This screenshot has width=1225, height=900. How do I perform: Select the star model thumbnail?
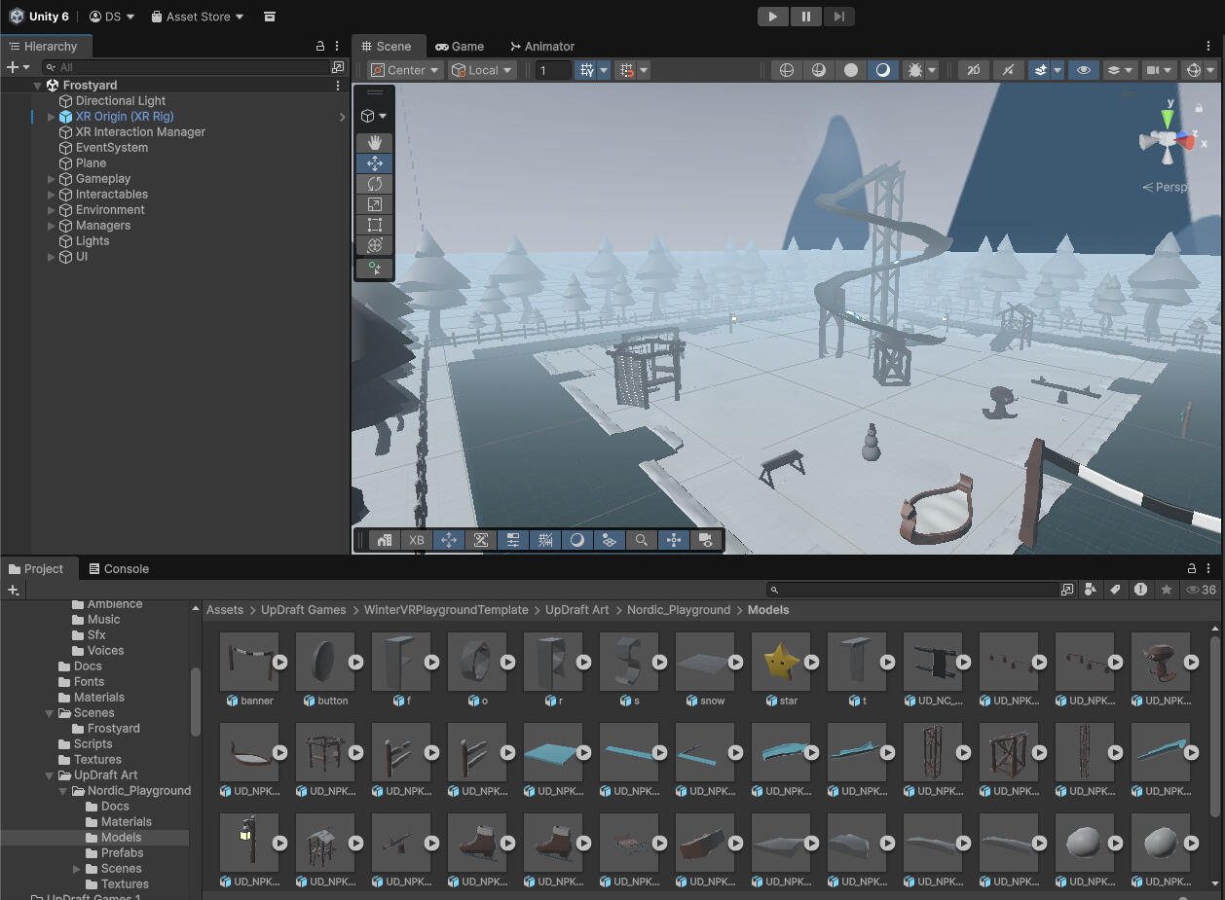click(x=781, y=663)
